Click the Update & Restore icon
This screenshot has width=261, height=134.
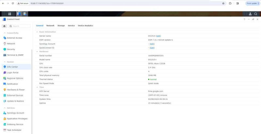(5, 101)
